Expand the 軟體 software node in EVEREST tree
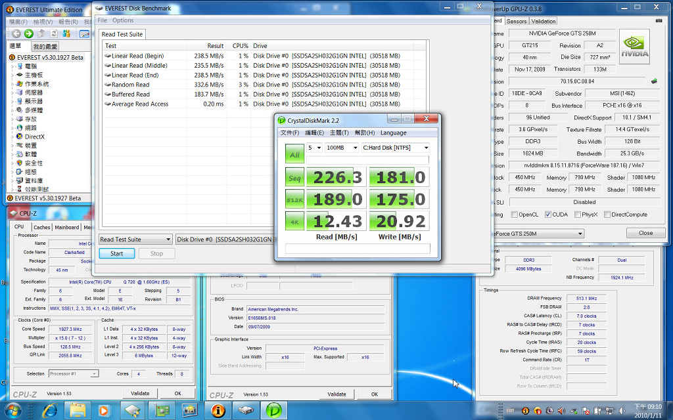This screenshot has height=420, width=673. [13, 154]
